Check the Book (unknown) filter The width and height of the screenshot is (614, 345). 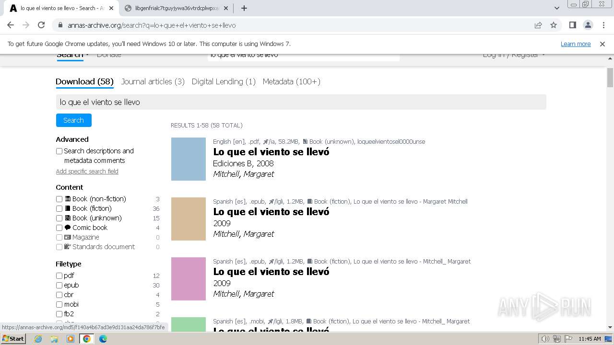pyautogui.click(x=59, y=218)
